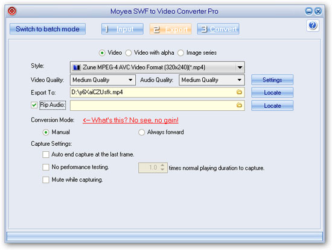332x250 pixels.
Task: Open the 'What's this? No see, no gain!' link
Action: click(130, 120)
